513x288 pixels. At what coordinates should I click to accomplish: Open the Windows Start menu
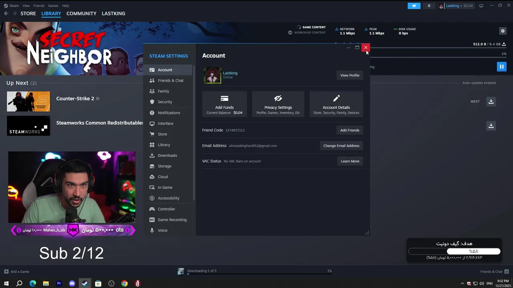6,284
